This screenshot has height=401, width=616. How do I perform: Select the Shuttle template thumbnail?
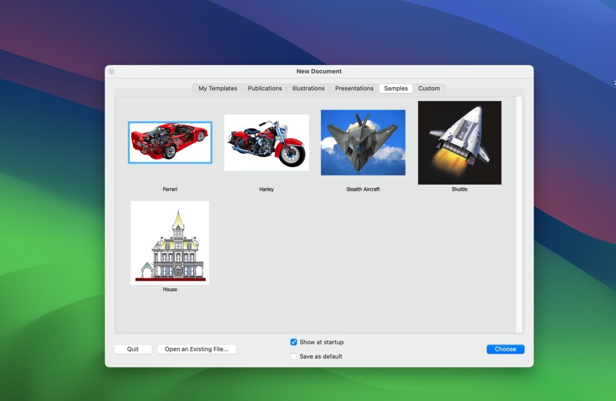tap(459, 142)
